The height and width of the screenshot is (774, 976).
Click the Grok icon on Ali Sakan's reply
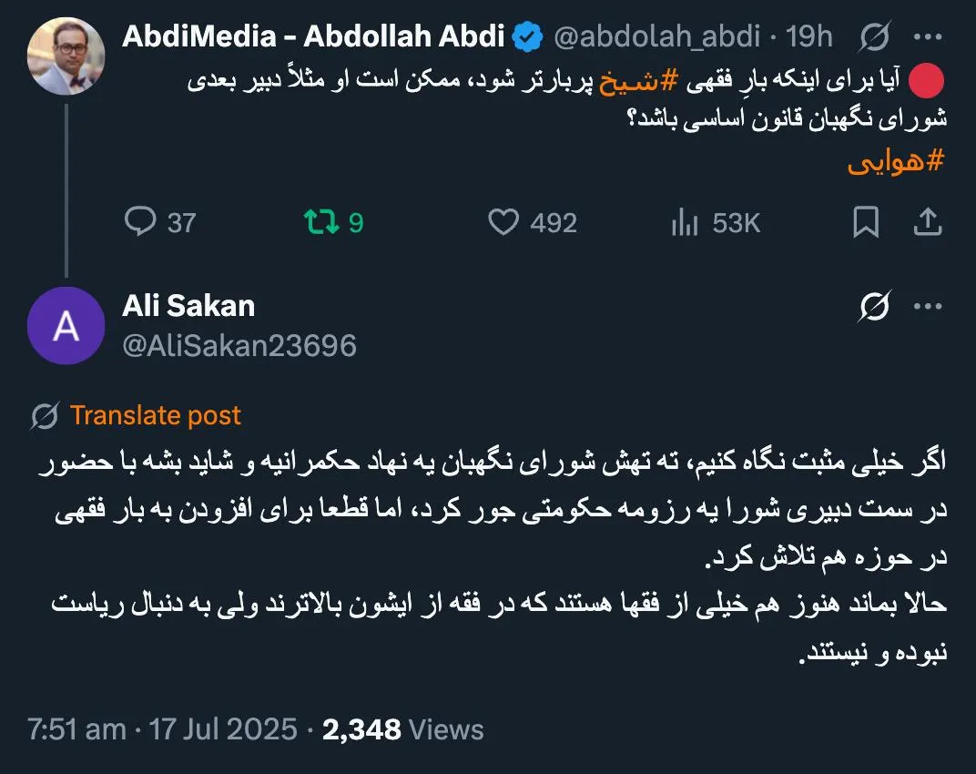pyautogui.click(x=873, y=307)
